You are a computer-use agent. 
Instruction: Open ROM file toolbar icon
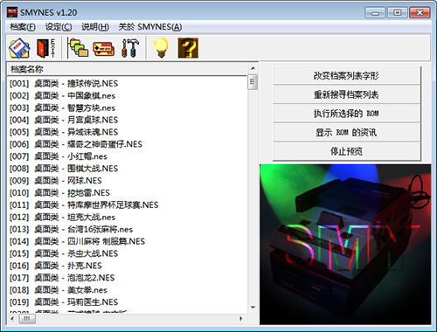[19, 48]
